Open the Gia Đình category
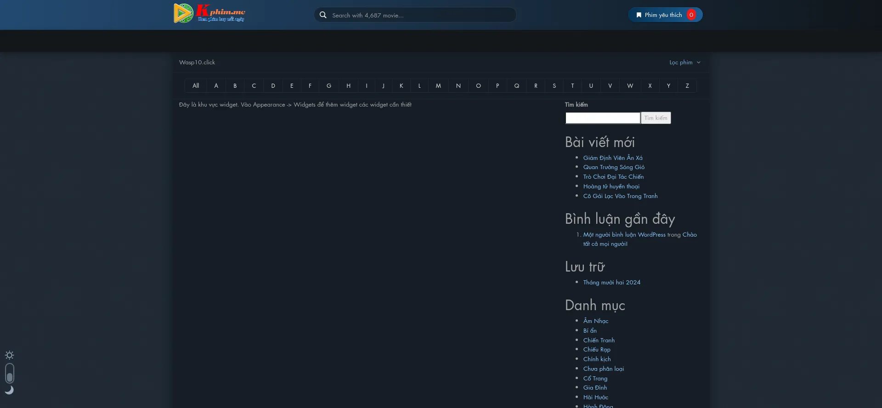Viewport: 882px width, 408px height. coord(595,388)
